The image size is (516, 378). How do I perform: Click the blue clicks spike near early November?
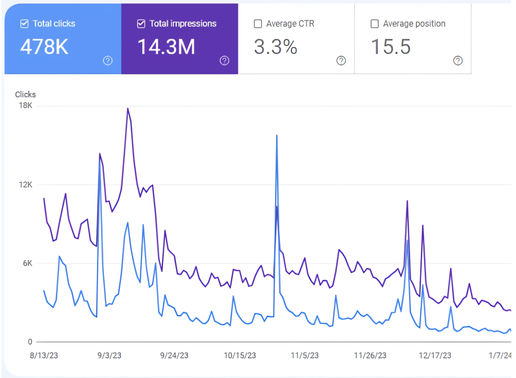click(x=276, y=136)
